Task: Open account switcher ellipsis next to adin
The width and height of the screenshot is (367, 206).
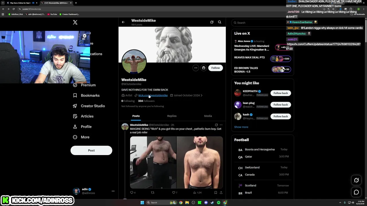Action: tap(113, 191)
